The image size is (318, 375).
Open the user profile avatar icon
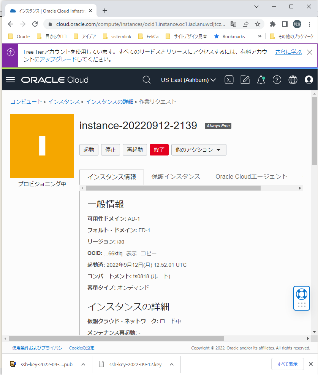click(x=309, y=80)
